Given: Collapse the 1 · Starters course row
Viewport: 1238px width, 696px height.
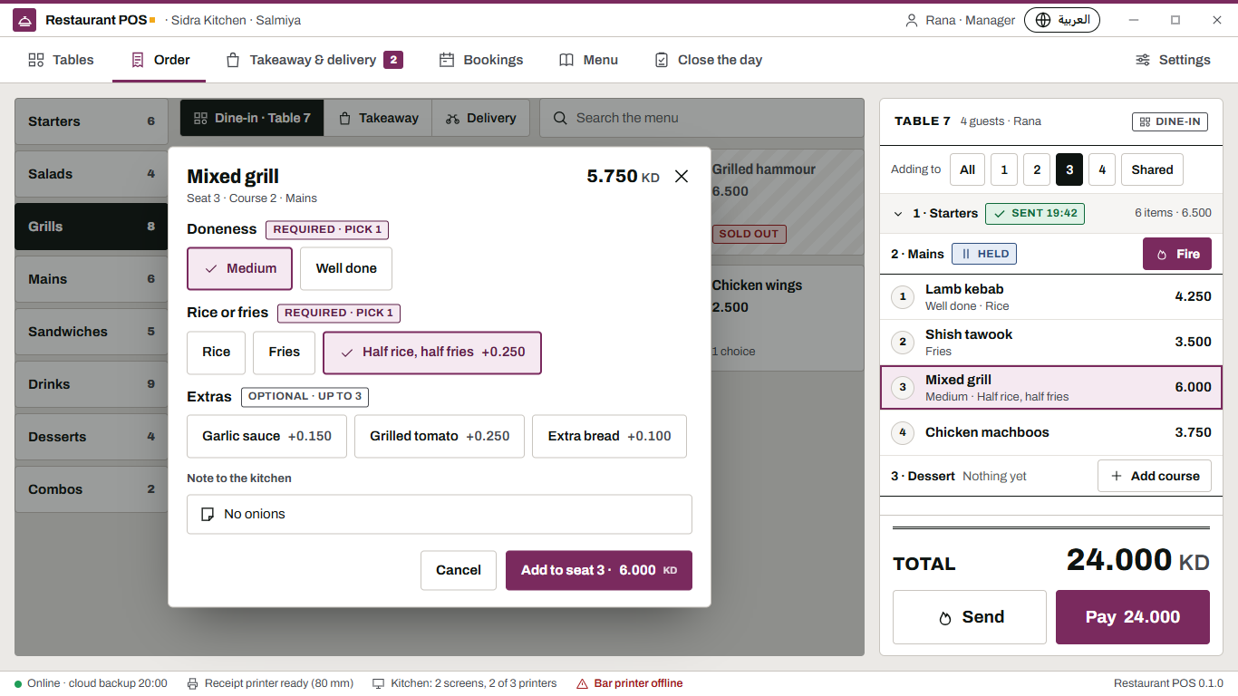Looking at the screenshot, I should (x=898, y=214).
